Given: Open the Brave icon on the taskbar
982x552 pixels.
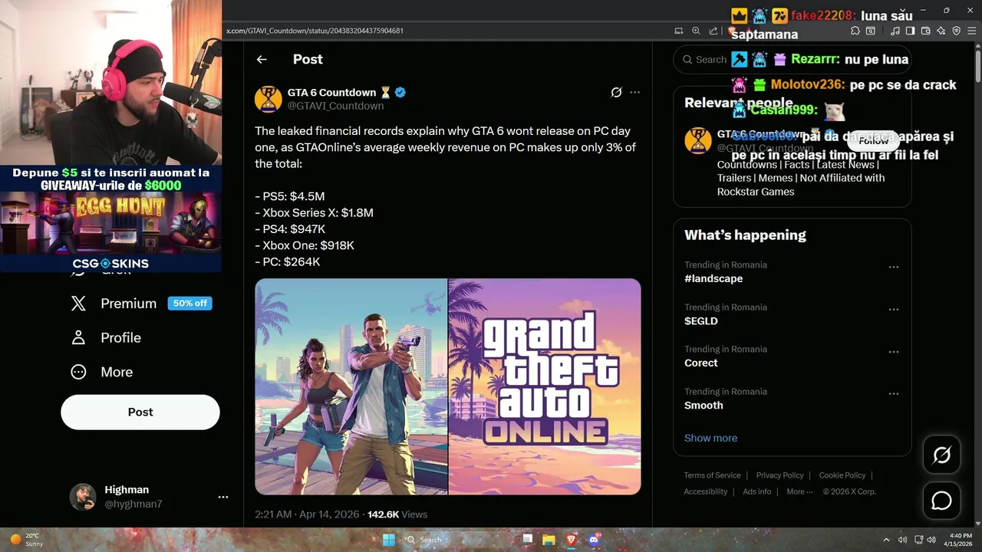Looking at the screenshot, I should pyautogui.click(x=571, y=540).
